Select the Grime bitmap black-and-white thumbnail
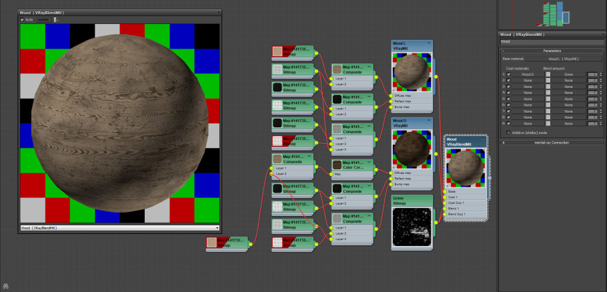Image resolution: width=607 pixels, height=292 pixels. coord(412,227)
